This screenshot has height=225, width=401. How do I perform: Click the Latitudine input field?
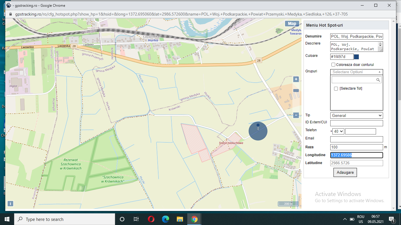tap(356, 163)
